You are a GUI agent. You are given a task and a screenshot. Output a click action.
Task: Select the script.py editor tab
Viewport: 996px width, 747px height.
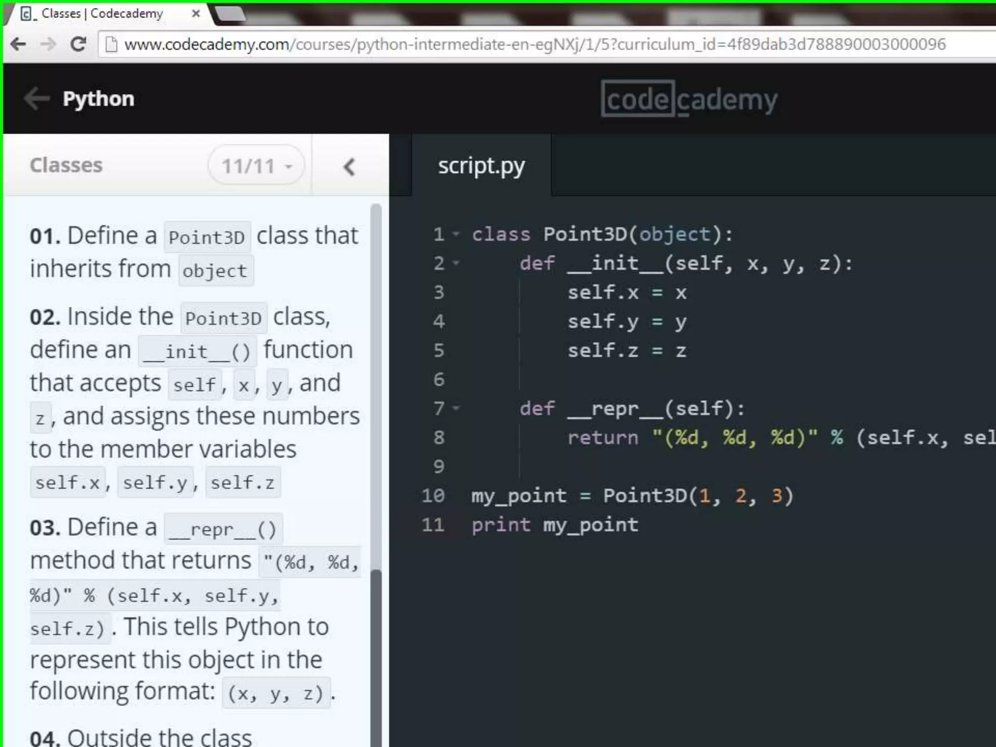[481, 165]
